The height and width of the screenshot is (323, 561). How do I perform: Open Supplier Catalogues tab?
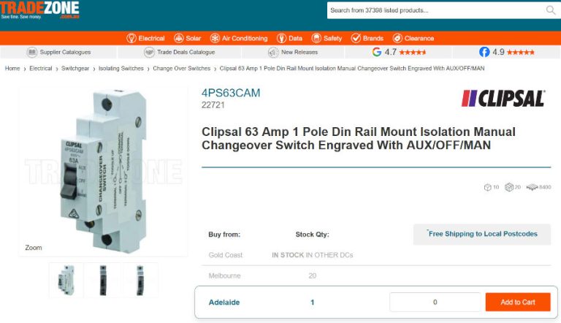pyautogui.click(x=58, y=53)
